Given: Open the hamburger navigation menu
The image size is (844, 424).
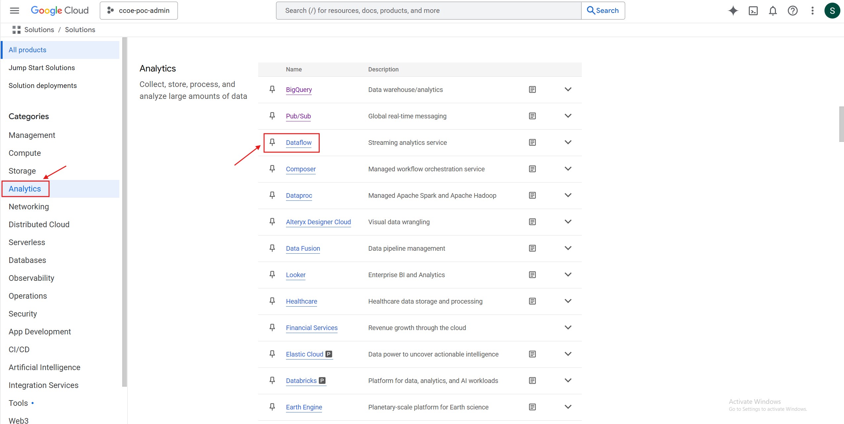Looking at the screenshot, I should 15,11.
